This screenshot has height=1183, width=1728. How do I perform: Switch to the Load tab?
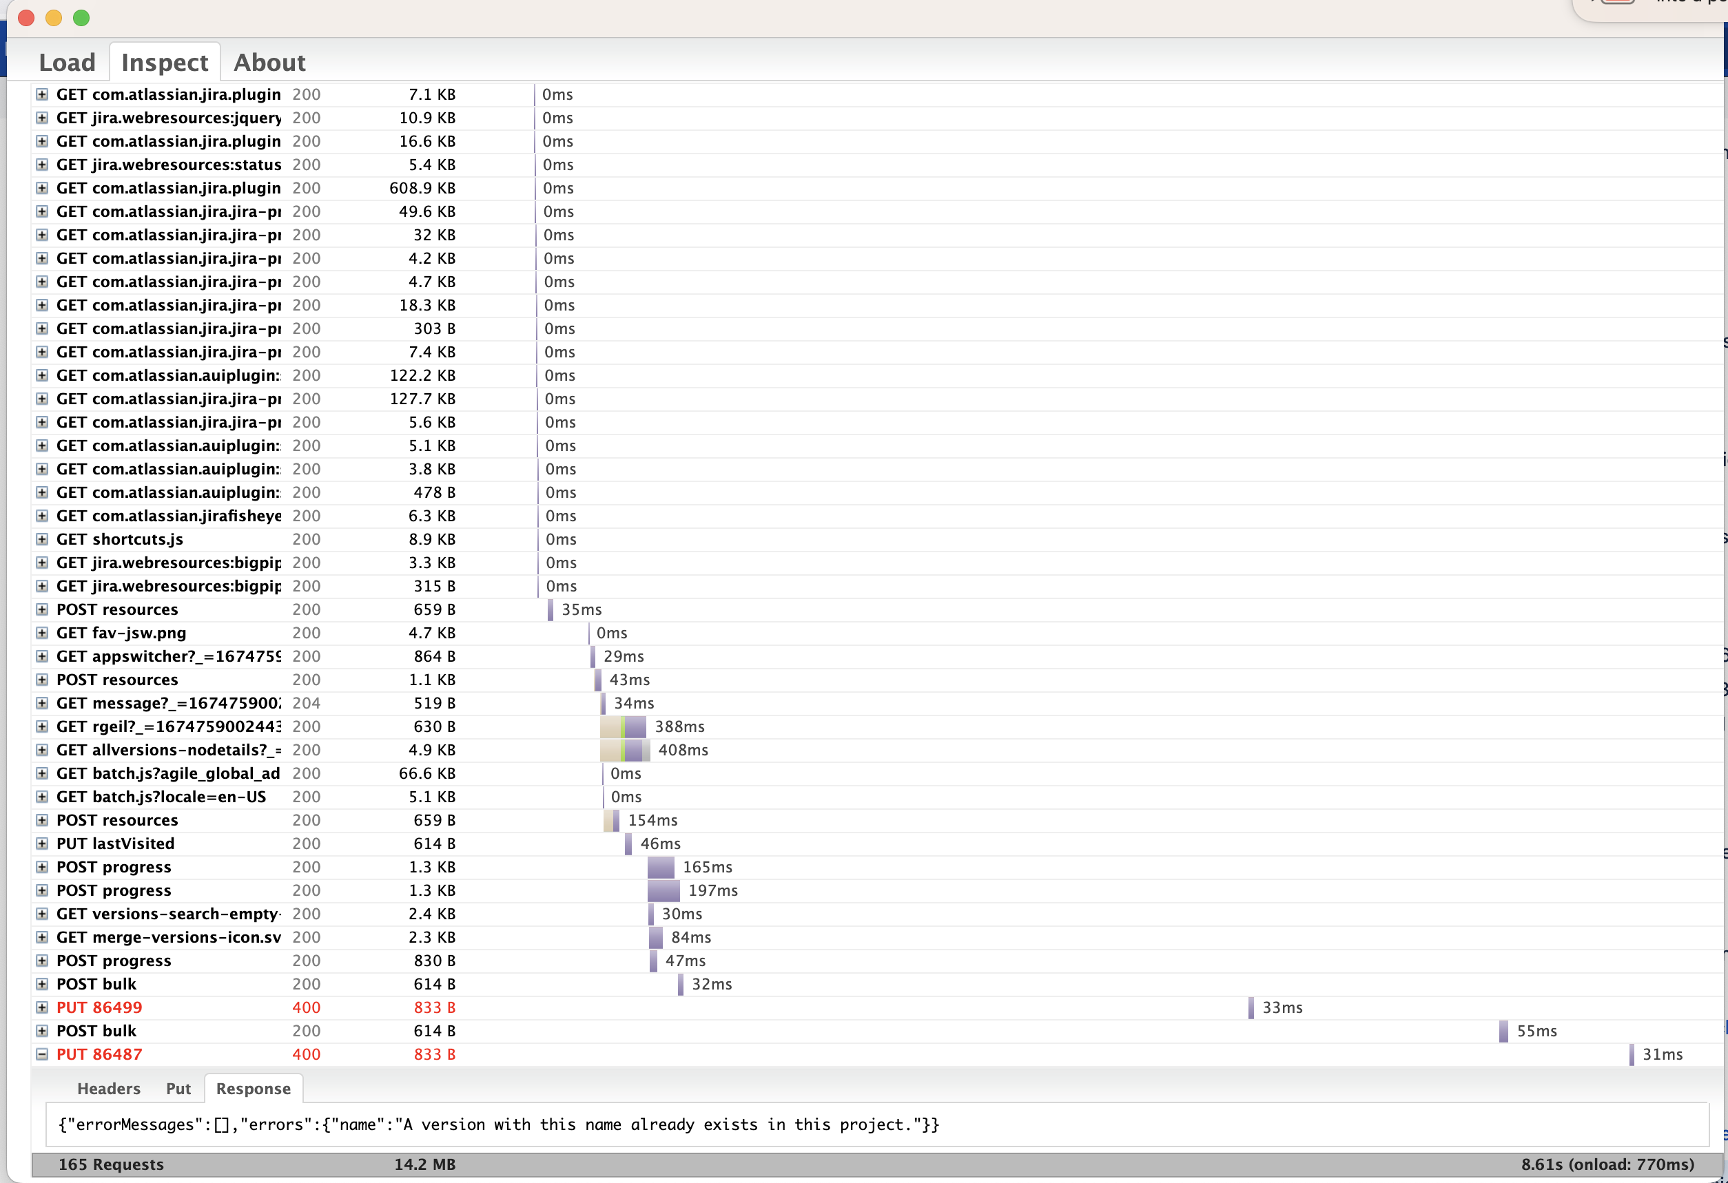click(x=67, y=63)
